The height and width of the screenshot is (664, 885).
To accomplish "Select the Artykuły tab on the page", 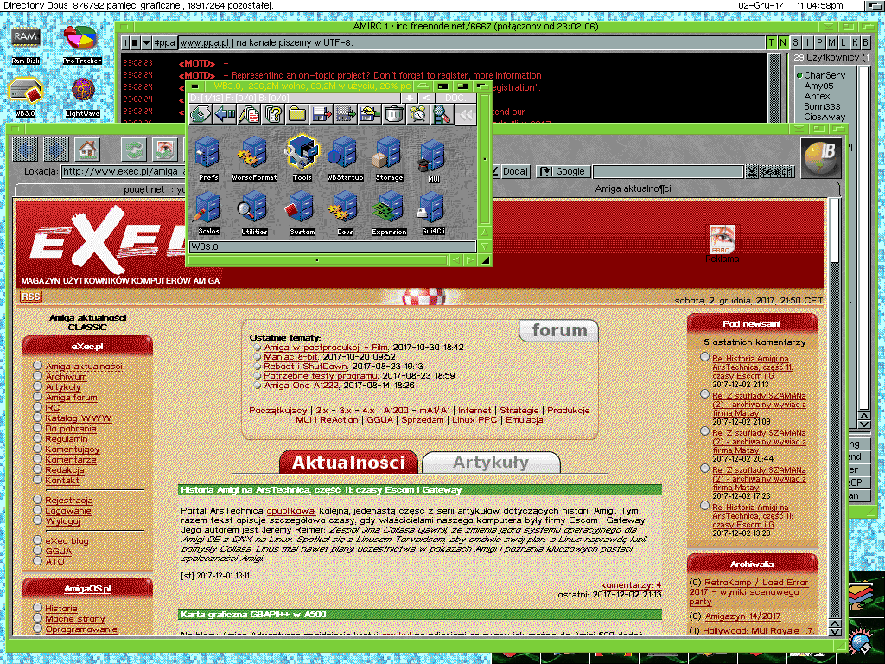I will [x=491, y=463].
